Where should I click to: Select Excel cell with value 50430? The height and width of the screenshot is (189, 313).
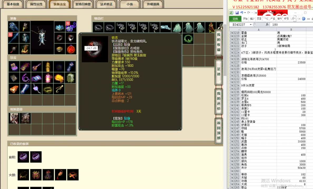pos(291,168)
